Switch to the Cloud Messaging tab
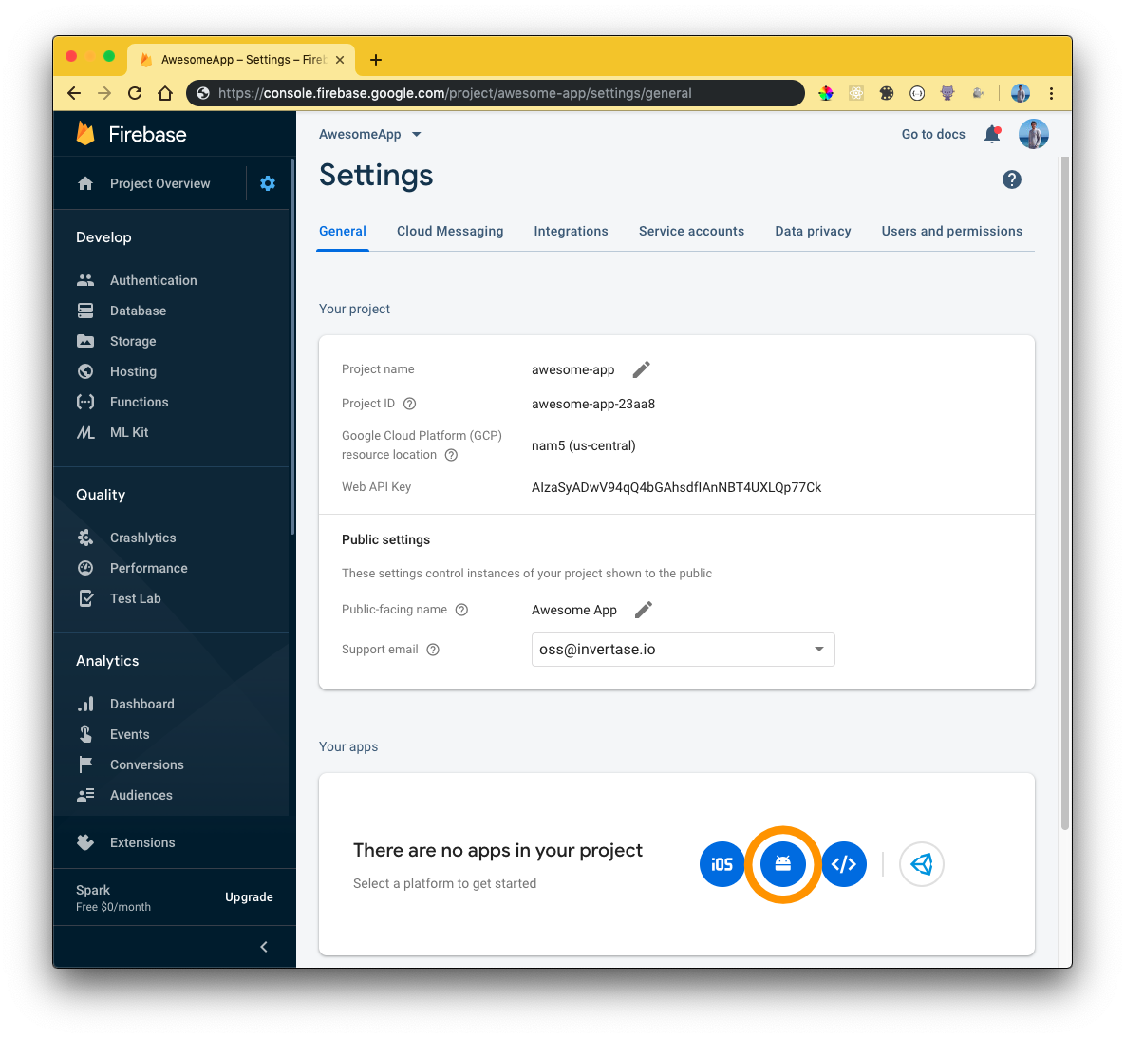 coord(450,231)
